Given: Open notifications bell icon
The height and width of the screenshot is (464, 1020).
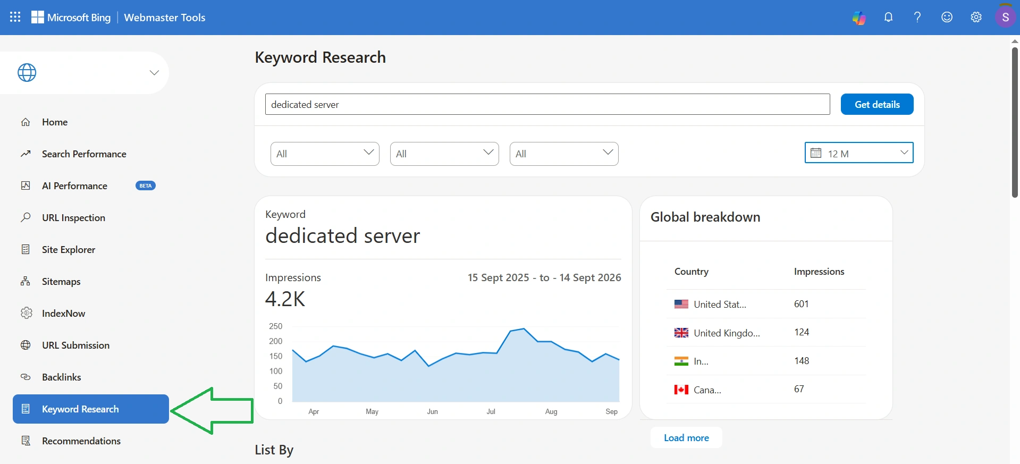Looking at the screenshot, I should [888, 18].
